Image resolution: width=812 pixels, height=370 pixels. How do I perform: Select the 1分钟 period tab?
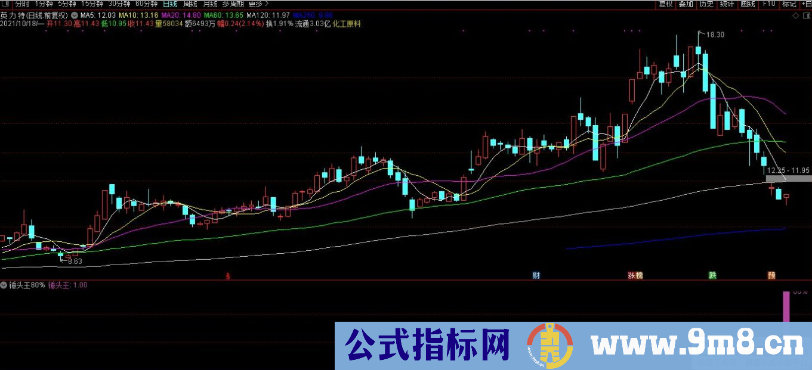pyautogui.click(x=44, y=4)
